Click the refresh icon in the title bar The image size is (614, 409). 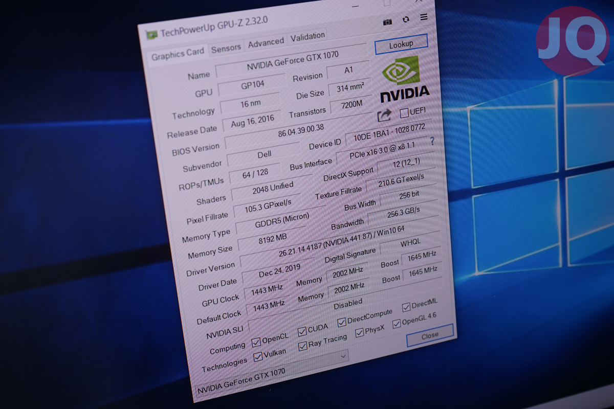pyautogui.click(x=406, y=19)
